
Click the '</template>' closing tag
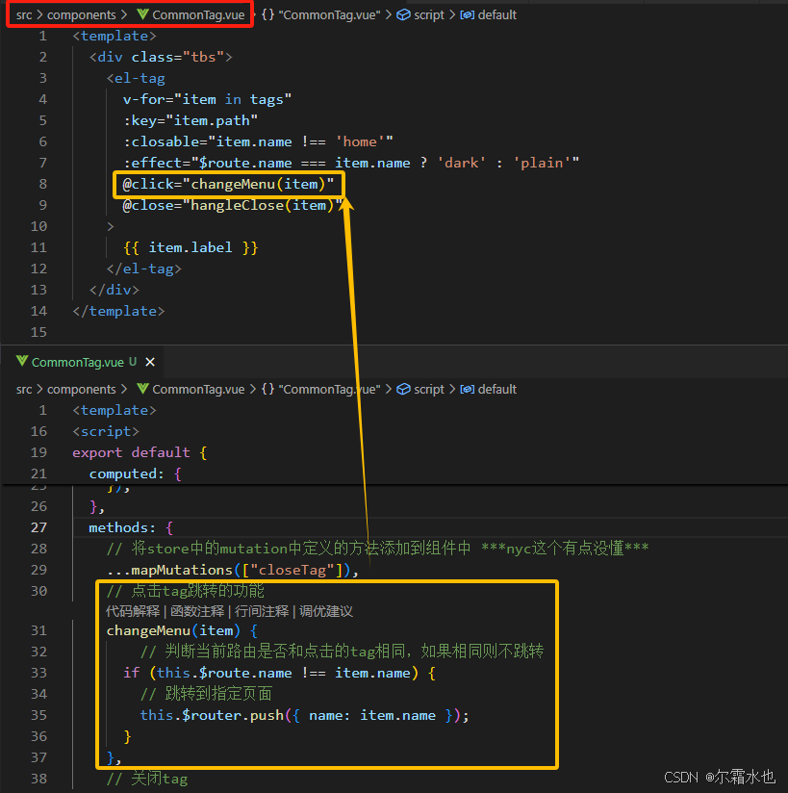[x=118, y=311]
